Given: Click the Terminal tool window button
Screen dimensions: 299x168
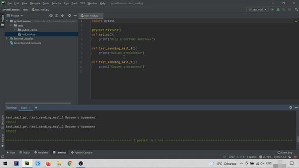Looking at the screenshot, I should (59, 153).
